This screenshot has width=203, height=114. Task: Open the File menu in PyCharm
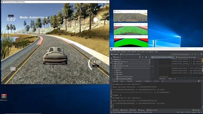point(111,52)
